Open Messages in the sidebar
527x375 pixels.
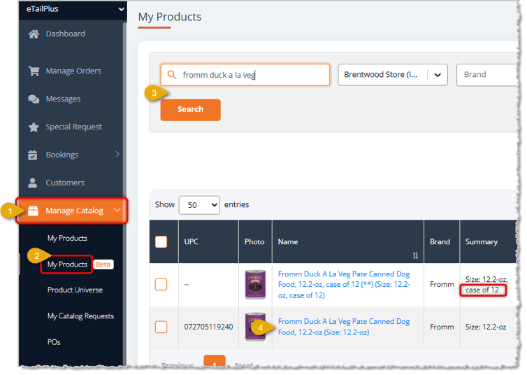pyautogui.click(x=63, y=99)
